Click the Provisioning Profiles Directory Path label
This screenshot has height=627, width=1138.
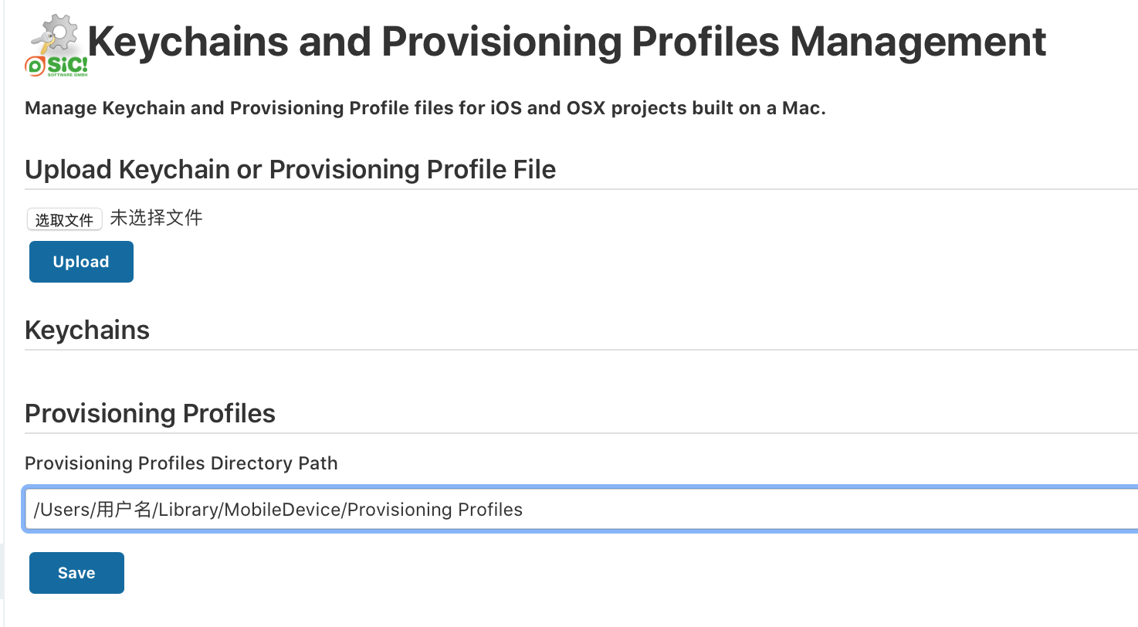(x=181, y=463)
